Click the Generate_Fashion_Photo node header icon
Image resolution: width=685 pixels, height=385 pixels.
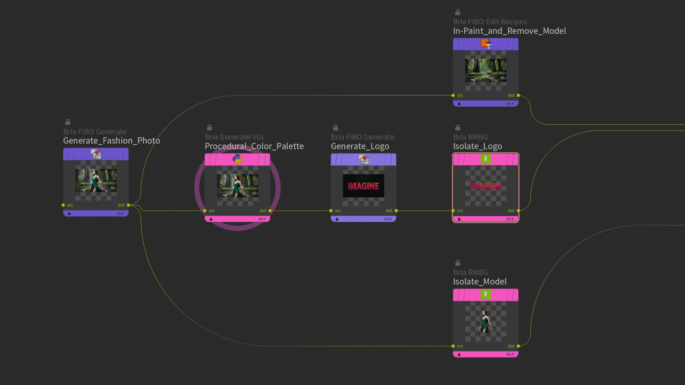[96, 154]
